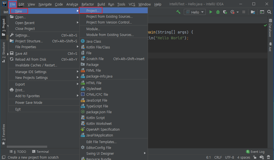Expand the Open Recent submenu
Screen dimensions: 274x160
pyautogui.click(x=44, y=23)
